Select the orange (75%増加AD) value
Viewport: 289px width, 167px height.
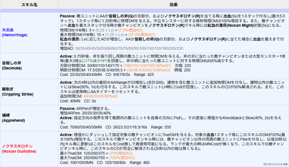121,153
